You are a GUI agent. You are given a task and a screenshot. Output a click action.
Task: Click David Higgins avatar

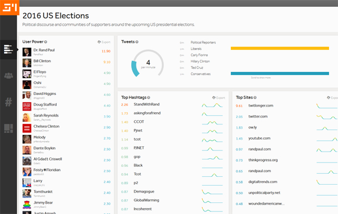tap(27, 95)
